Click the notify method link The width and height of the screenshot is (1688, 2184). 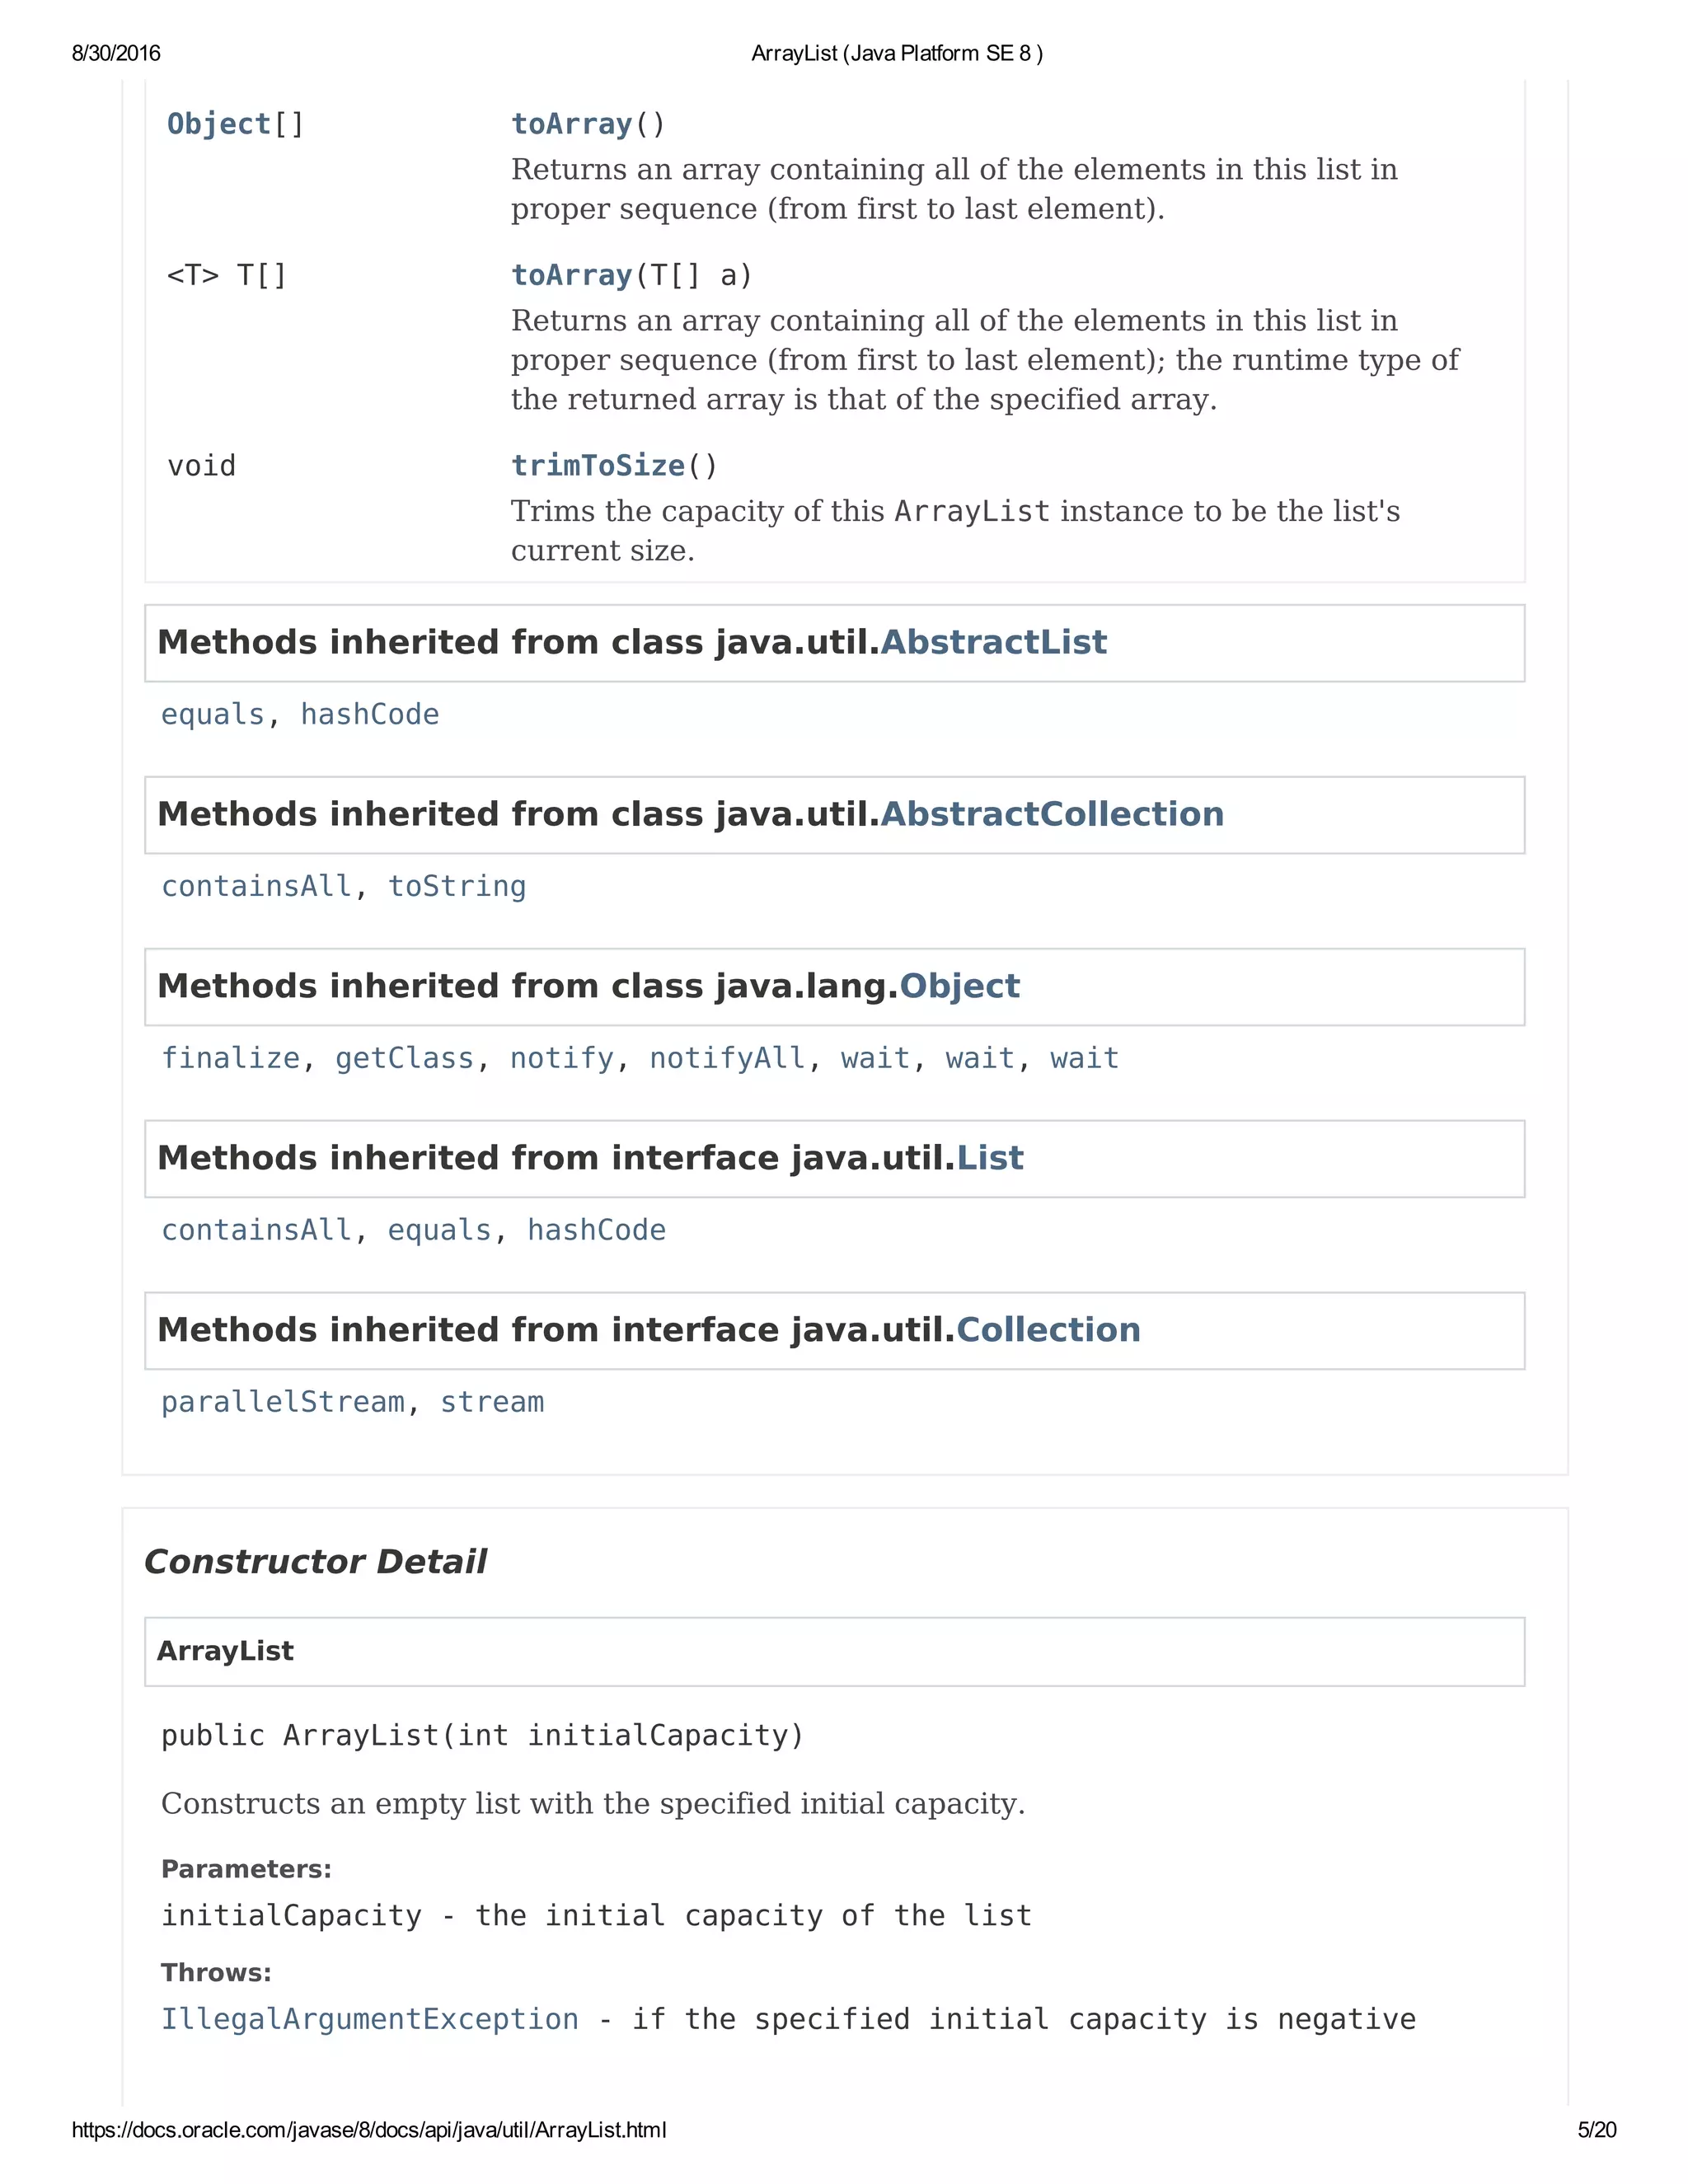click(561, 1059)
